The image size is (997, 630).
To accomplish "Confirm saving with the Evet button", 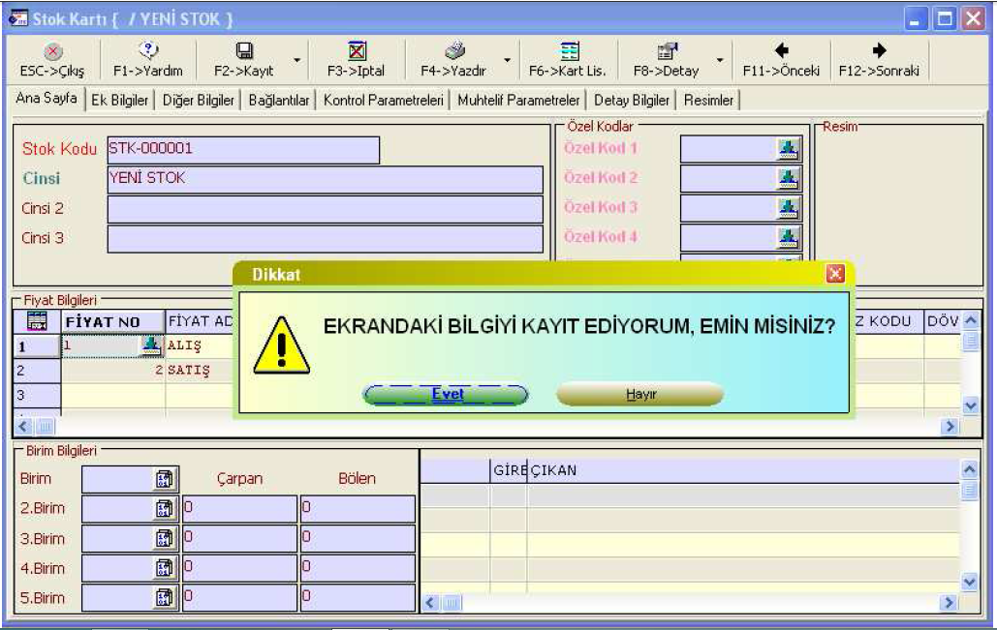I will [446, 395].
